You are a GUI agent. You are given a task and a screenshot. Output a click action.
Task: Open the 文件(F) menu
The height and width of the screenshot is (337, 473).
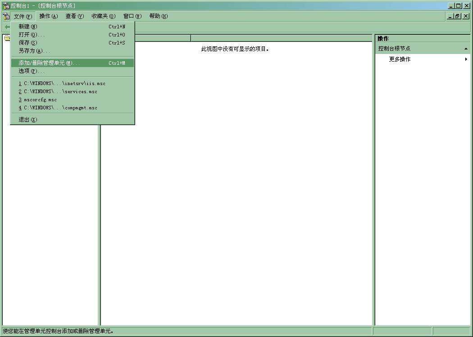point(23,16)
